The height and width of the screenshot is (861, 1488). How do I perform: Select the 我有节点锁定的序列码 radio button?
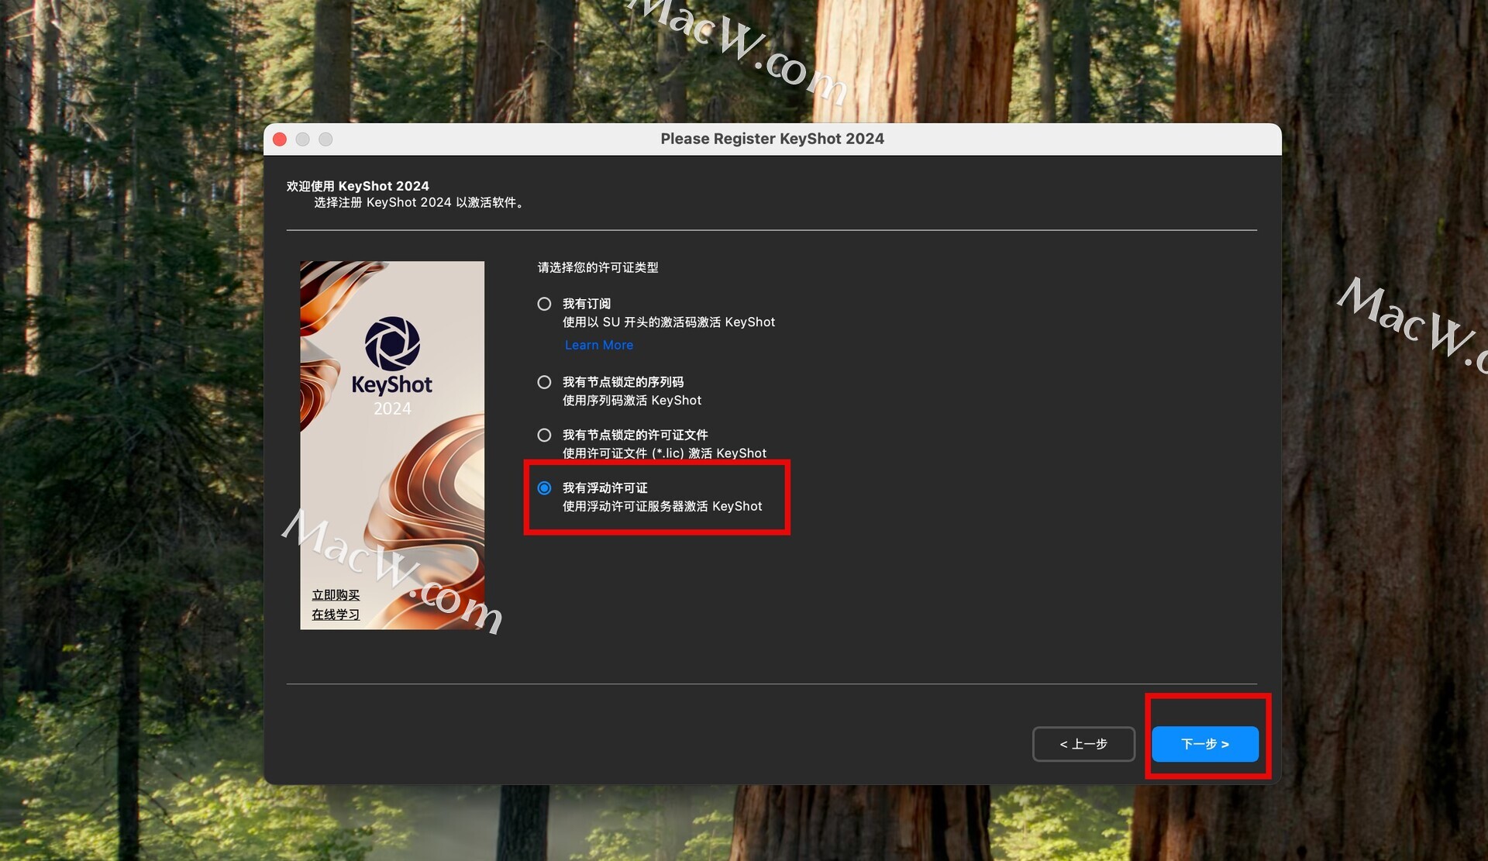(x=544, y=382)
